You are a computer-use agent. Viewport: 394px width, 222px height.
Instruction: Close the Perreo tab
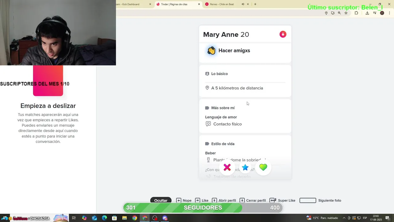[x=248, y=4]
